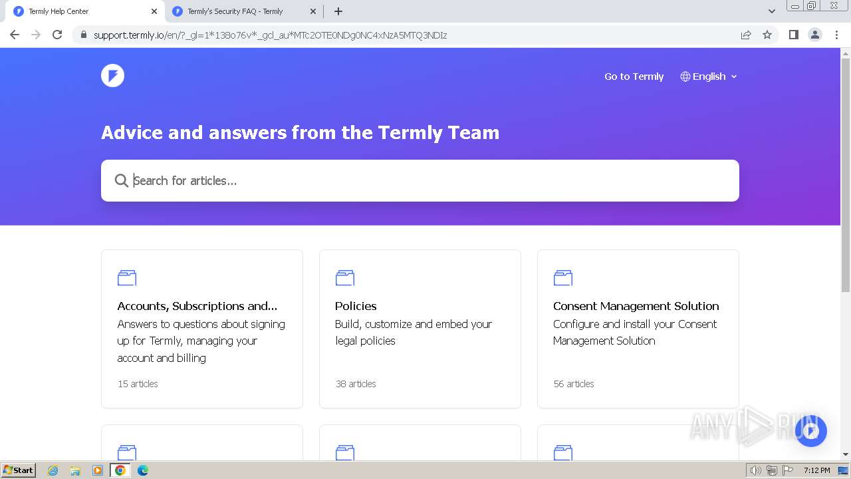This screenshot has height=479, width=851.
Task: Go forward using the browser forward arrow
Action: click(36, 35)
